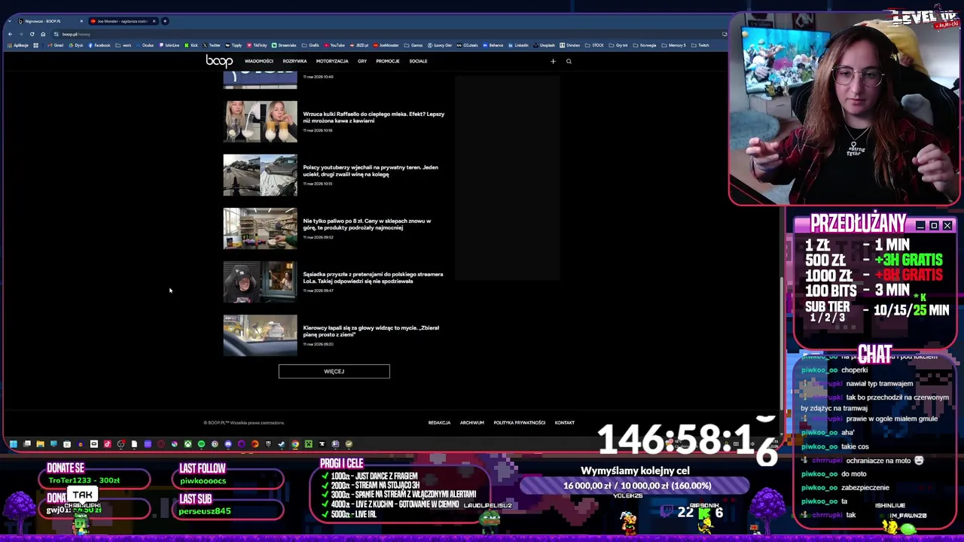Go back with the browser back arrow
Screen dimensions: 964x542
coord(10,34)
